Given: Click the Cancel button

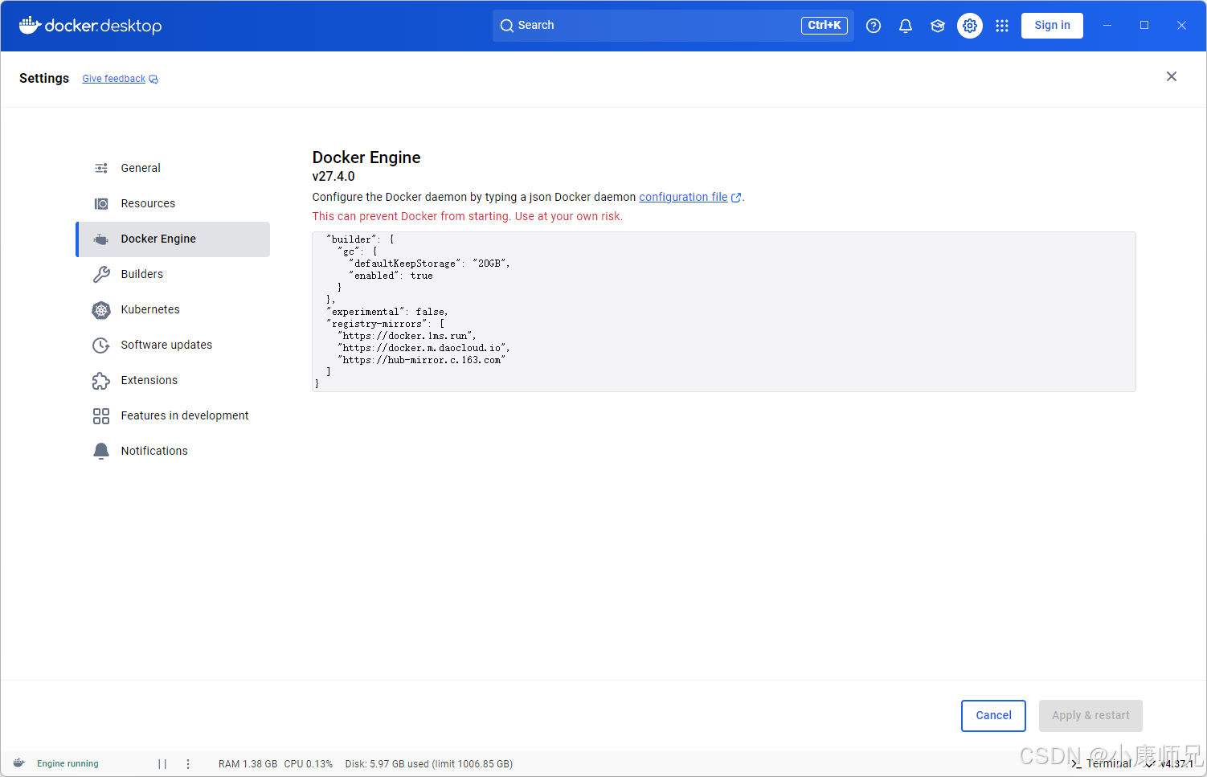Looking at the screenshot, I should click(x=993, y=716).
